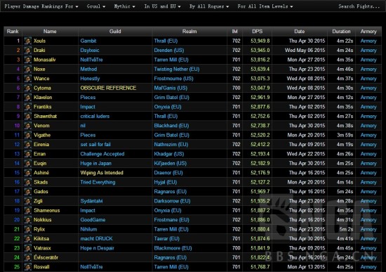The height and width of the screenshot is (272, 386).
Task: Open the Mal'Ganis (US) realm link
Action: point(171,88)
